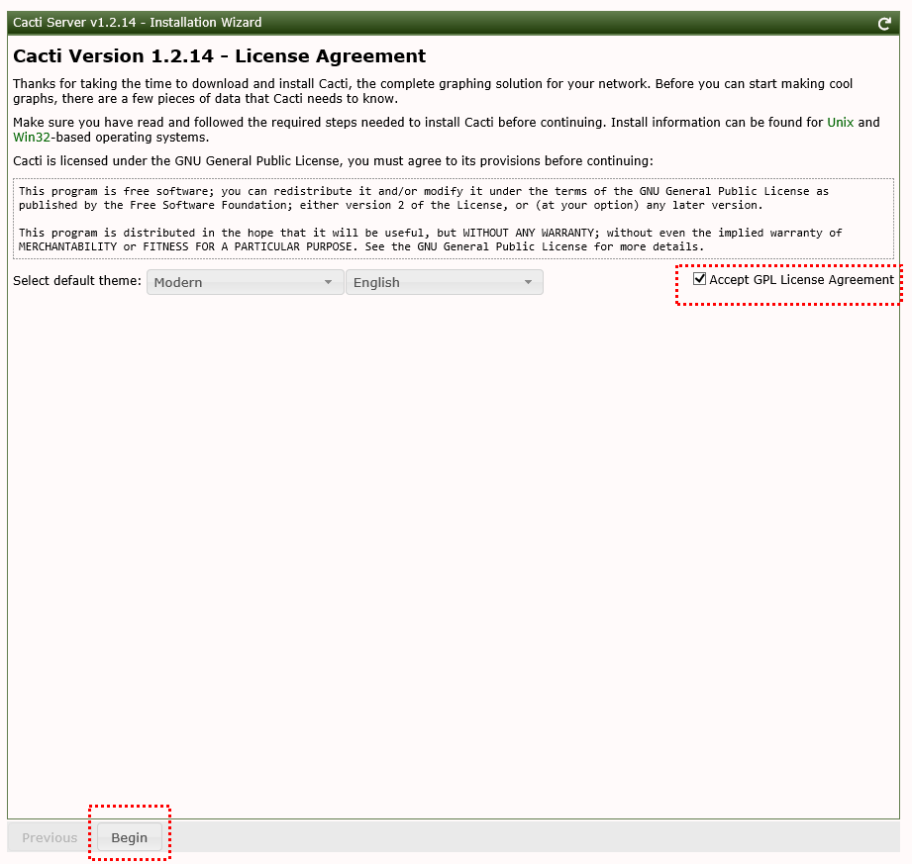
Task: Click the Previous button
Action: click(50, 837)
